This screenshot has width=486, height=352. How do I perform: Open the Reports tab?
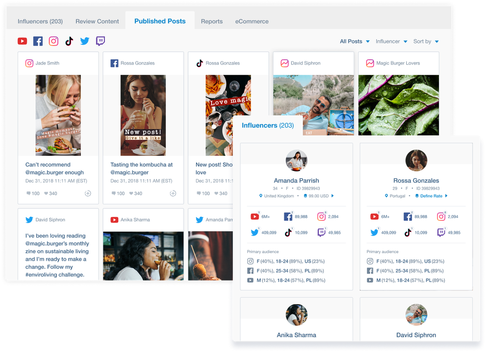coord(212,21)
